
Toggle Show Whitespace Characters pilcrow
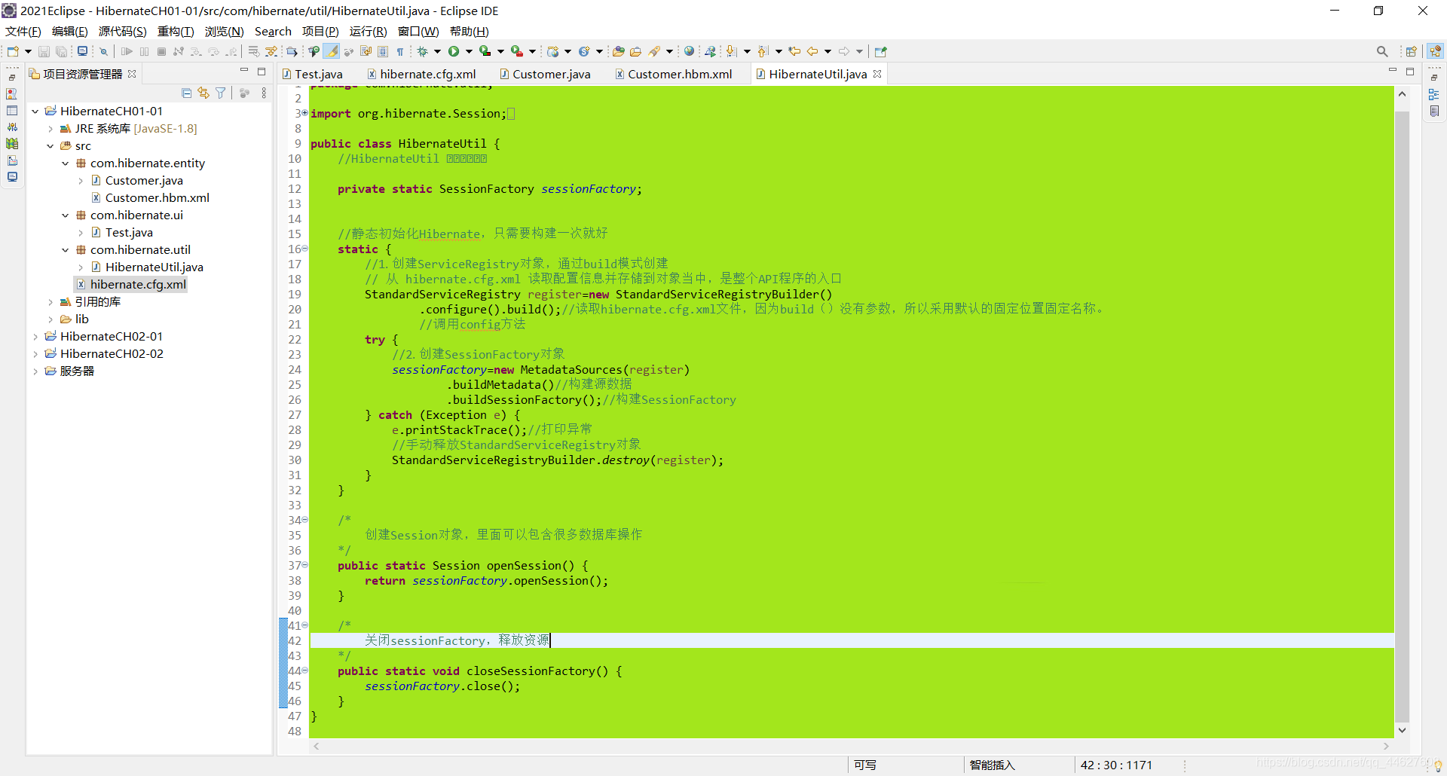(400, 51)
